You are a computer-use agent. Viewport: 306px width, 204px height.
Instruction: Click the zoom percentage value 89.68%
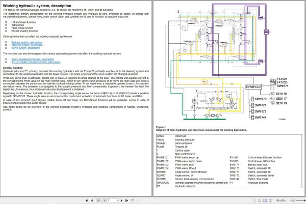click(281, 200)
